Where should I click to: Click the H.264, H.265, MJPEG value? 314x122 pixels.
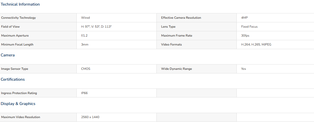pyautogui.click(x=256, y=44)
